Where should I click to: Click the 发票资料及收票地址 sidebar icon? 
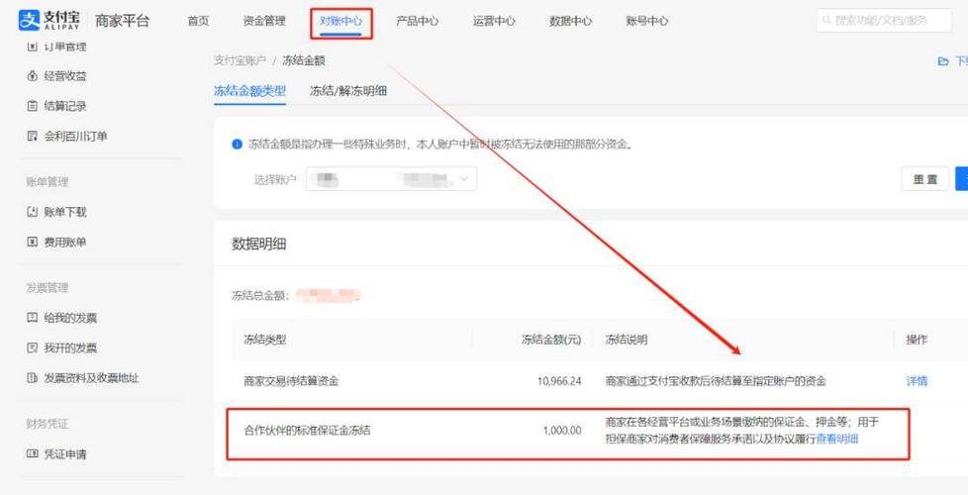[x=32, y=378]
